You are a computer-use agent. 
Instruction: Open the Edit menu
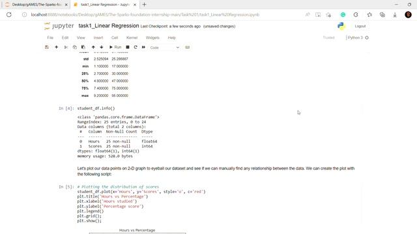point(65,38)
